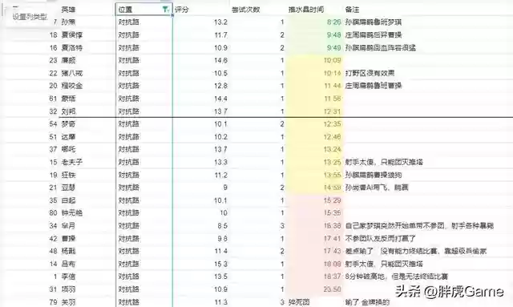
Task: Click red time cell 18:08
Action: [x=332, y=264]
